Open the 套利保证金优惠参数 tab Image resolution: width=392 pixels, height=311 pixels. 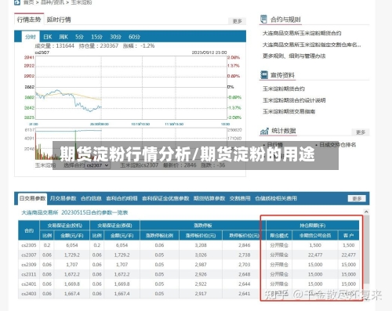pyautogui.click(x=165, y=198)
